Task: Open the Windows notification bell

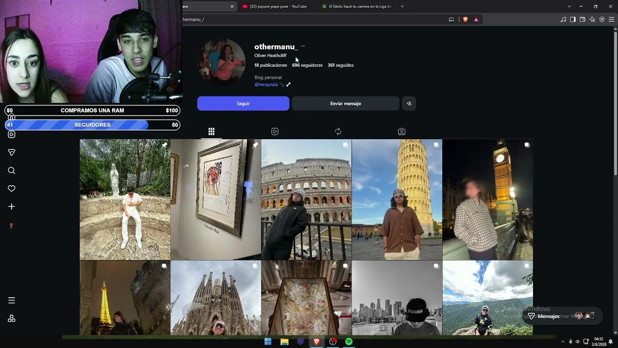Action: pyautogui.click(x=611, y=342)
